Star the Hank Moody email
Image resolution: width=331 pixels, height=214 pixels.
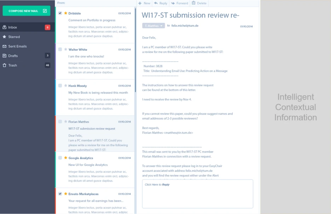[x=65, y=86]
